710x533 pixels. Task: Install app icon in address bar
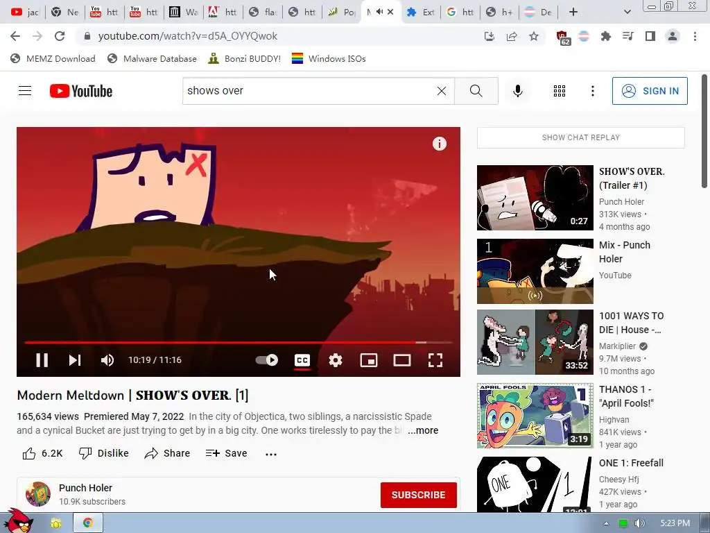489,36
